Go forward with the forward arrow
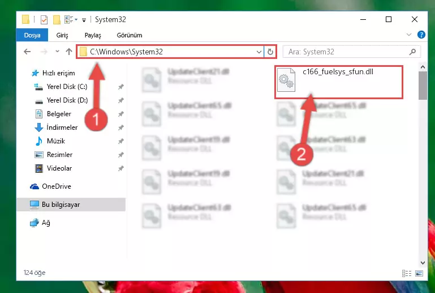This screenshot has height=293, width=435. (44, 52)
